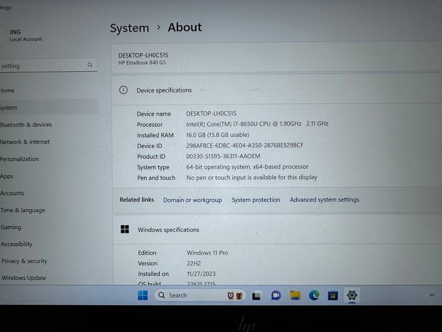Open Microsoft Store from the taskbar

pyautogui.click(x=333, y=296)
